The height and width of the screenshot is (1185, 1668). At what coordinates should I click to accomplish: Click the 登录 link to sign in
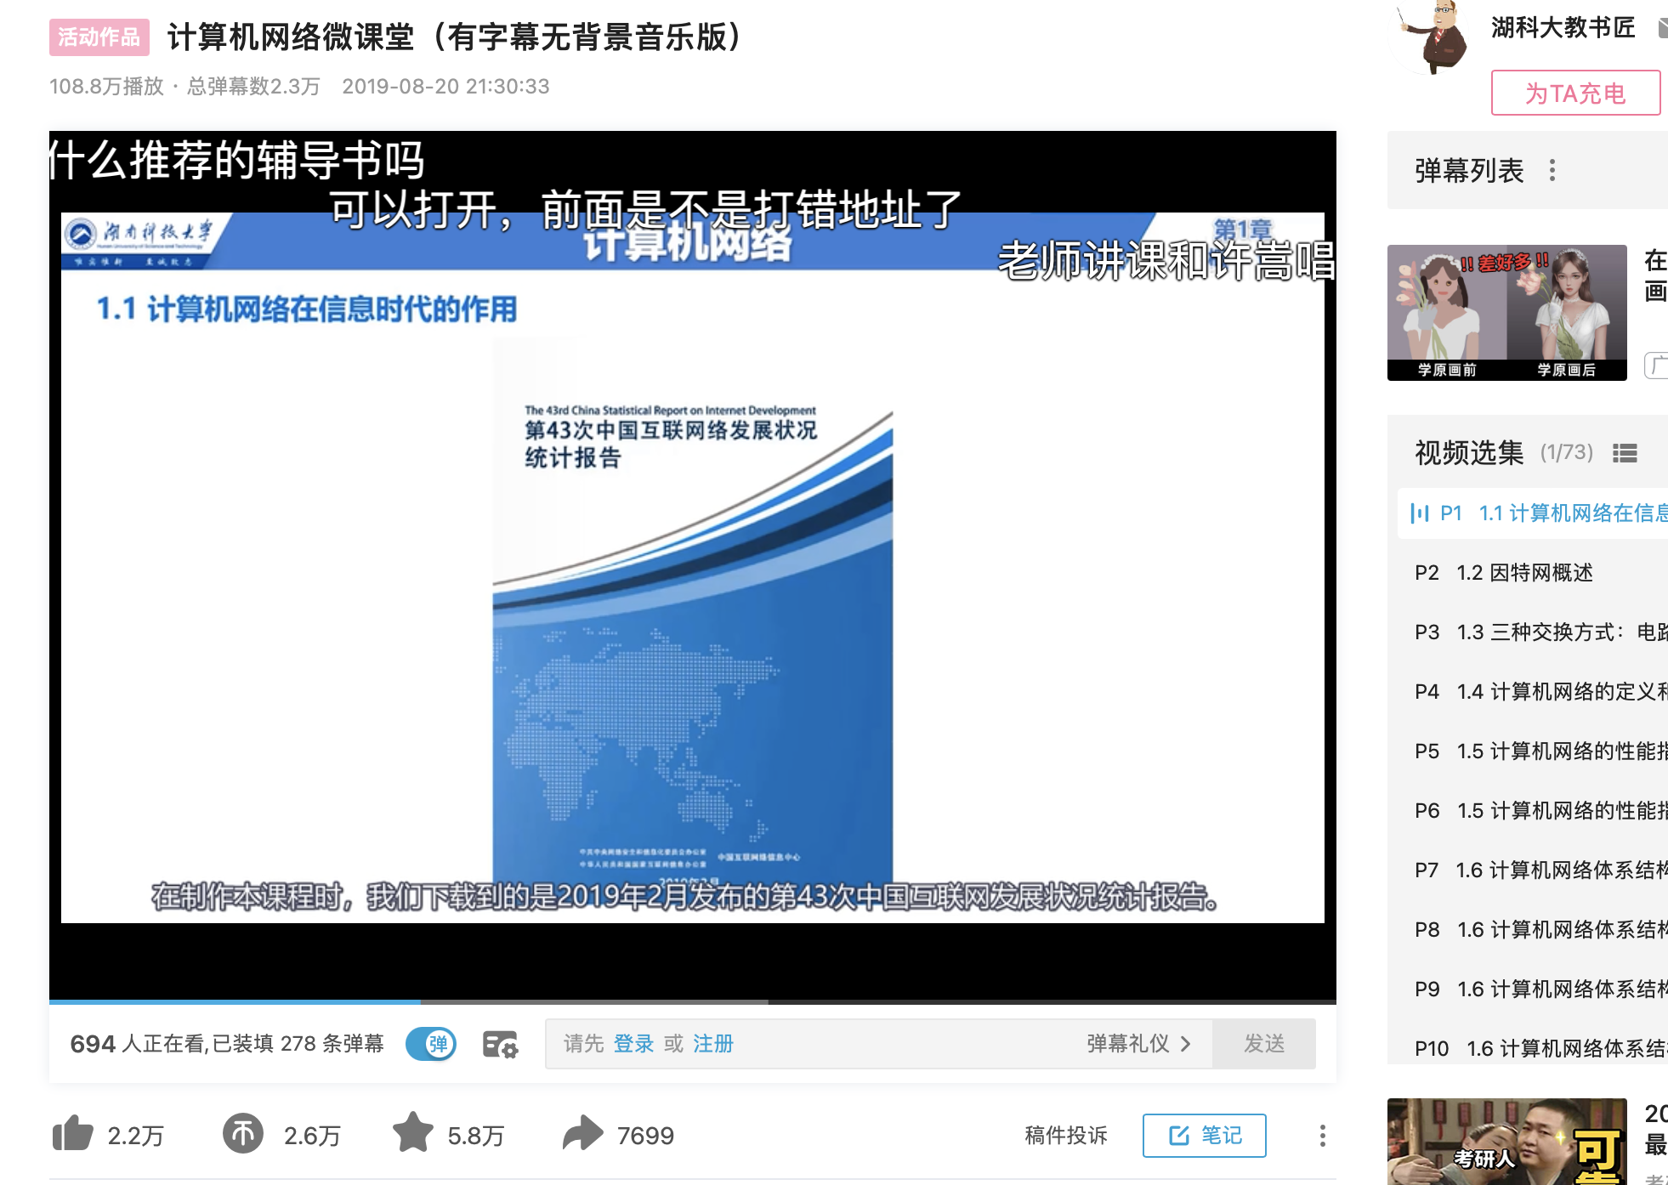[x=633, y=1043]
